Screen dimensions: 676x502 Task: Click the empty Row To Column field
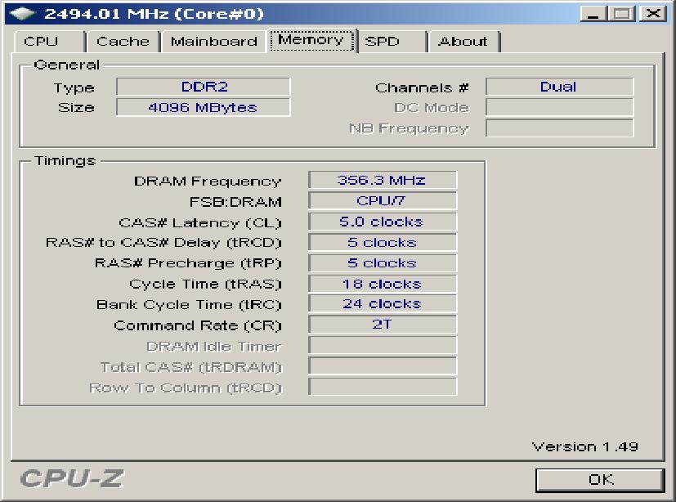click(383, 387)
